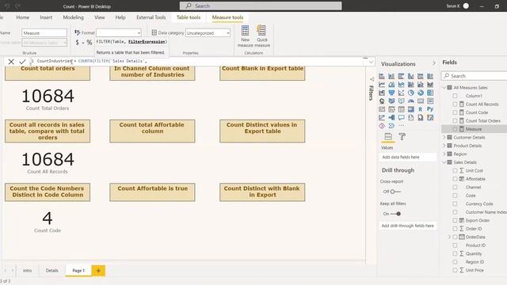Select the Matrix visual
Viewport: 507px width, 285px height.
[x=411, y=109]
